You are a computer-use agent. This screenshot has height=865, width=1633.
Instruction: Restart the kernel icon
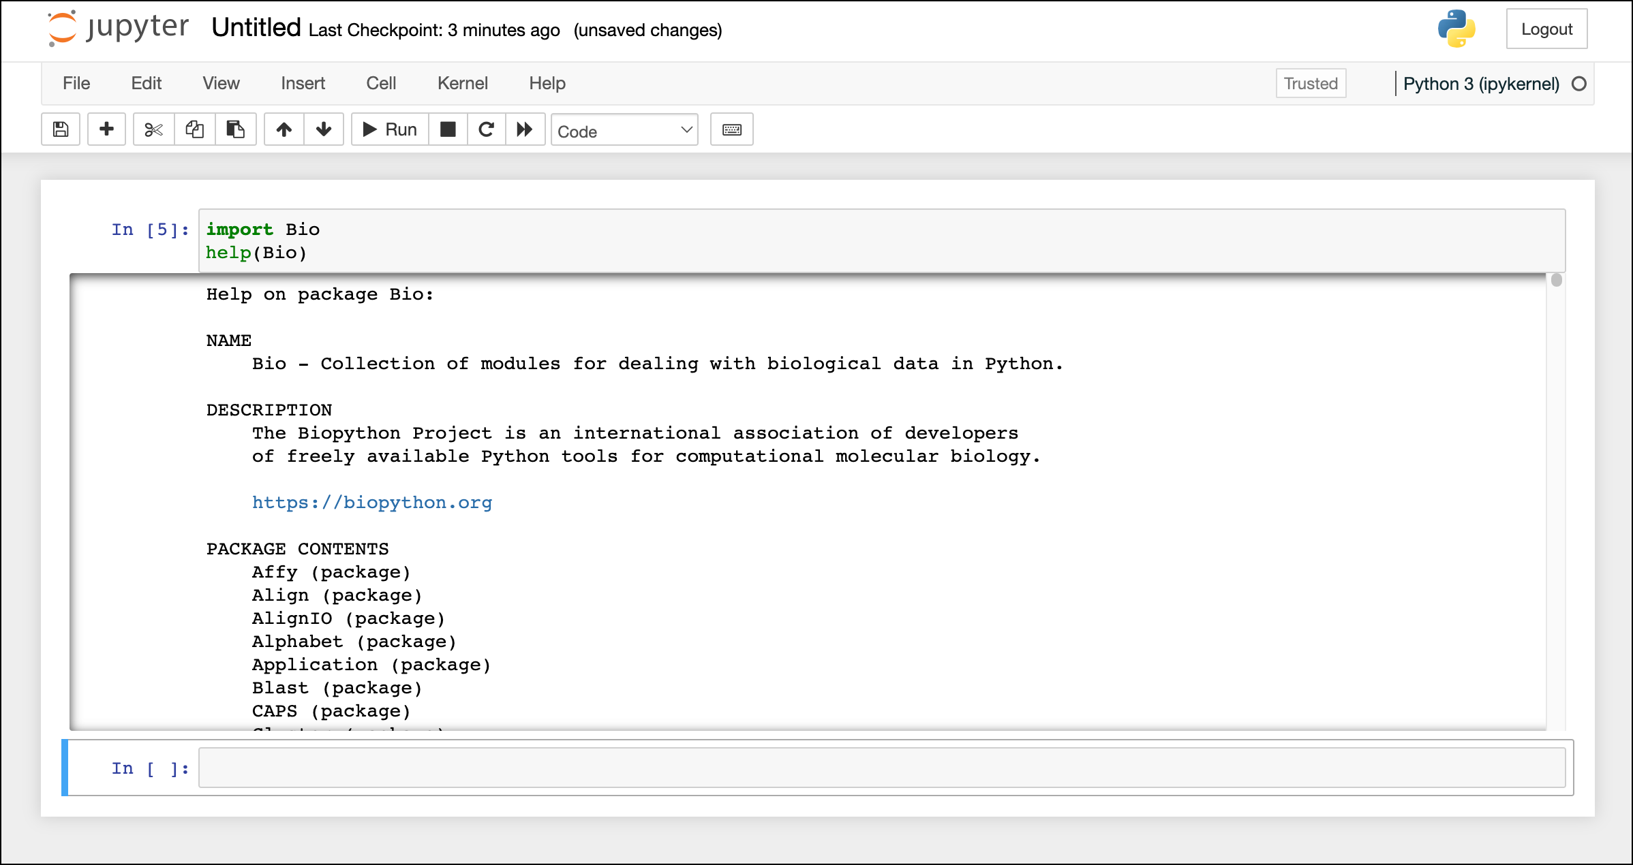pyautogui.click(x=486, y=129)
